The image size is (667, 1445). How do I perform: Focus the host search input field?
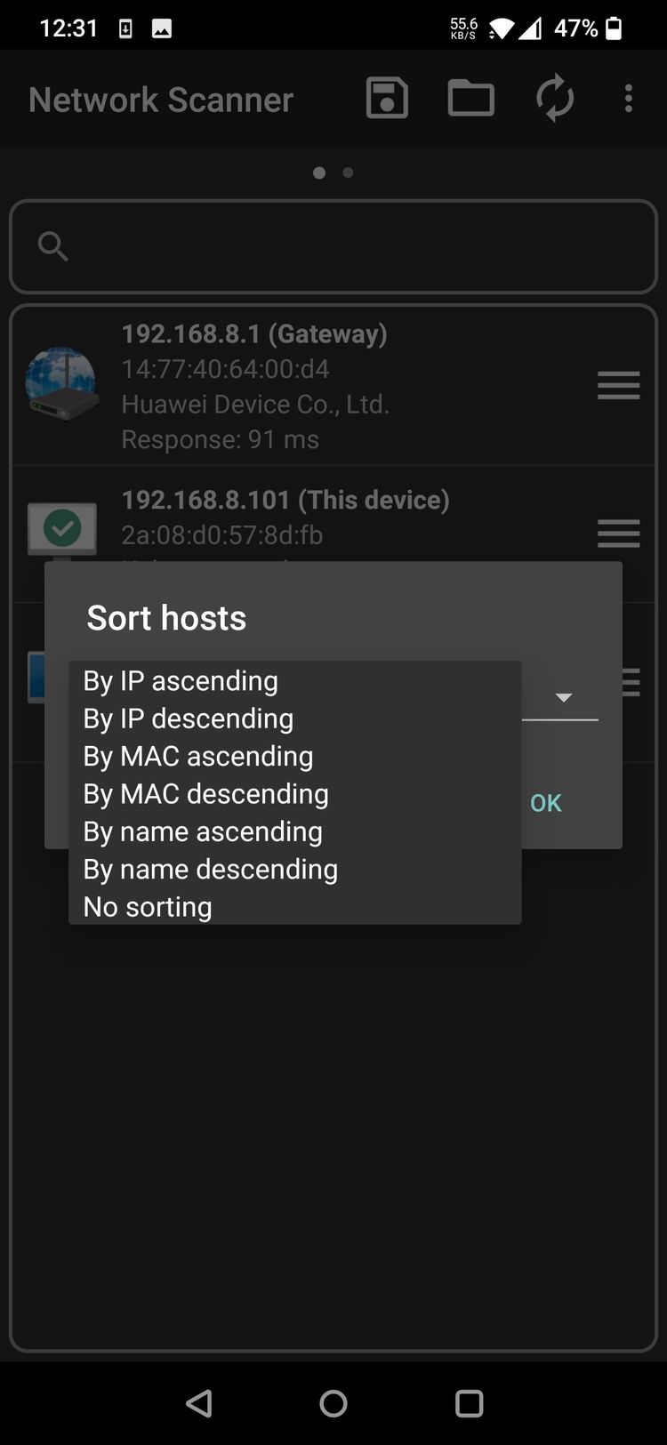click(333, 246)
